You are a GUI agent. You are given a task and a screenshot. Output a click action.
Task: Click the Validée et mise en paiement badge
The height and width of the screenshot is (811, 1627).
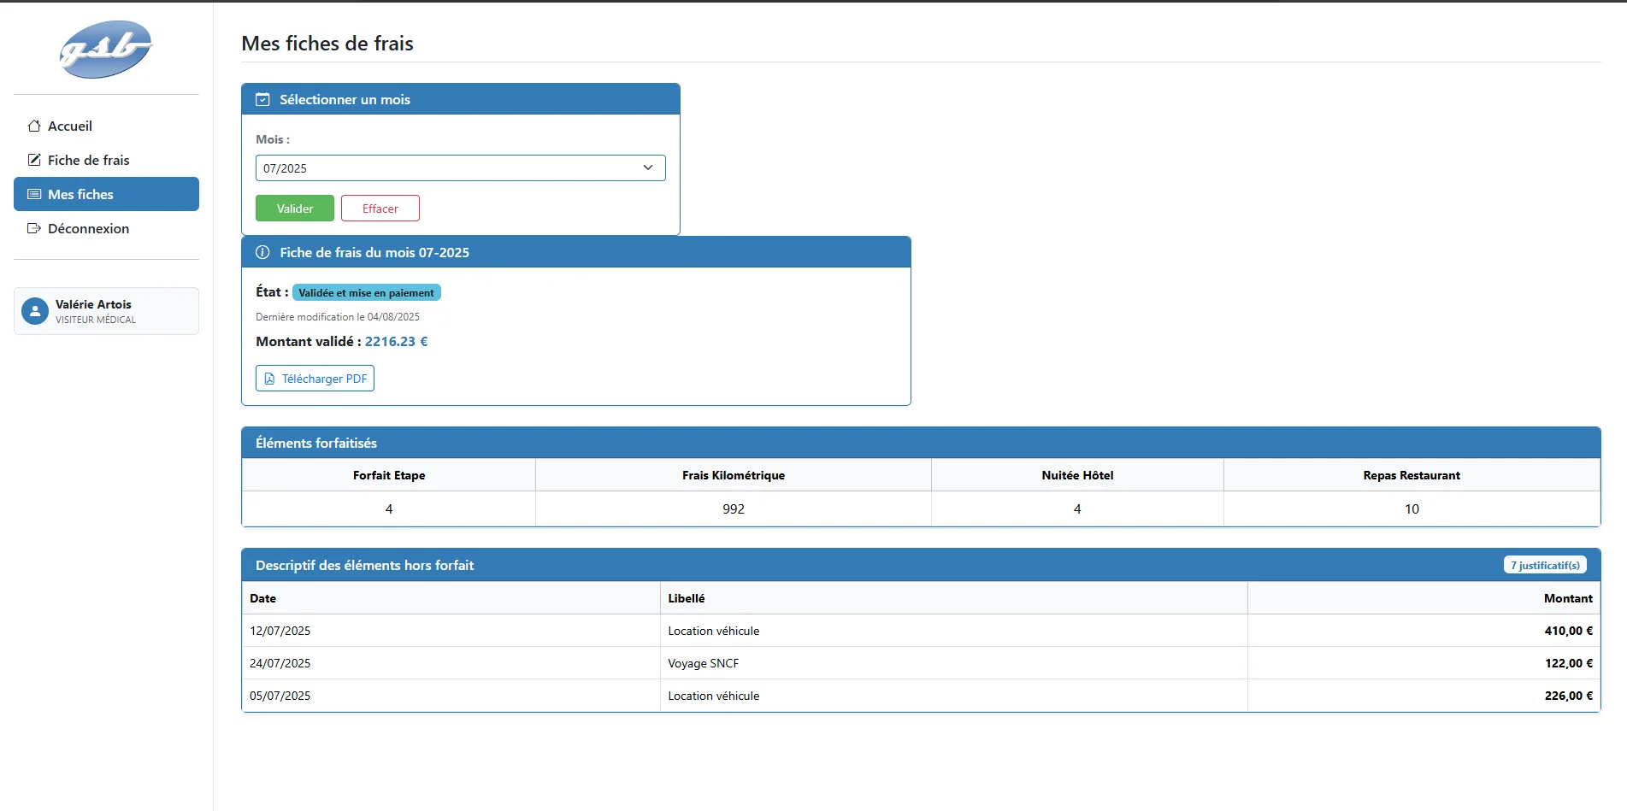tap(366, 292)
